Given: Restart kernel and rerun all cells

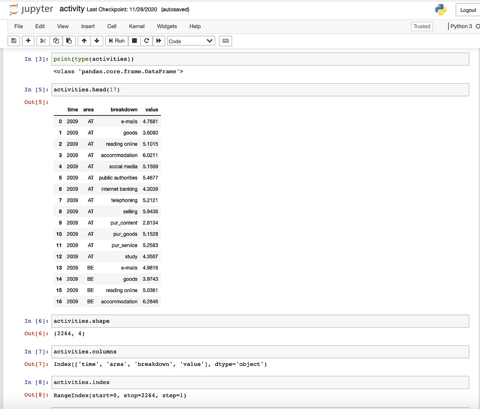Looking at the screenshot, I should 159,41.
